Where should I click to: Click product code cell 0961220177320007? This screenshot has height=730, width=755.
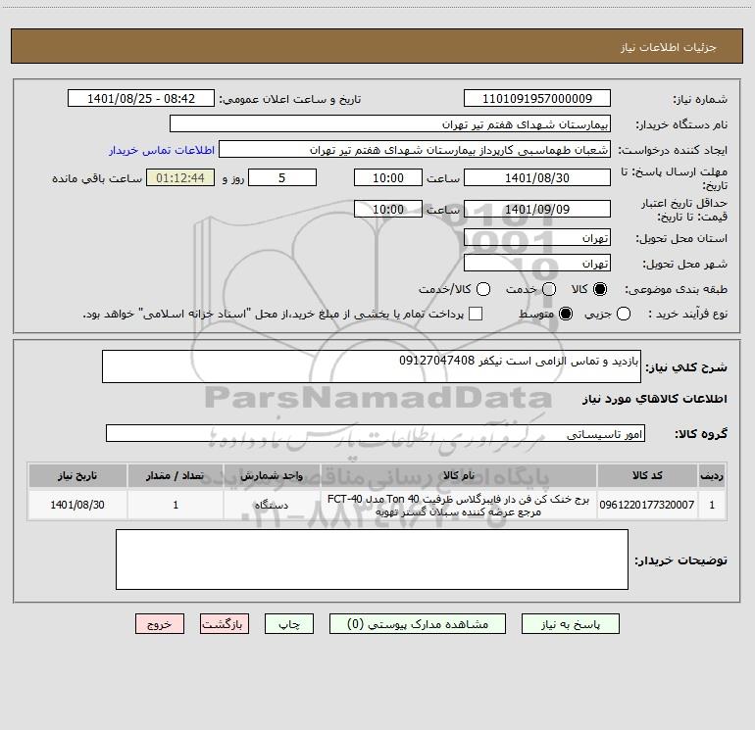click(x=647, y=505)
